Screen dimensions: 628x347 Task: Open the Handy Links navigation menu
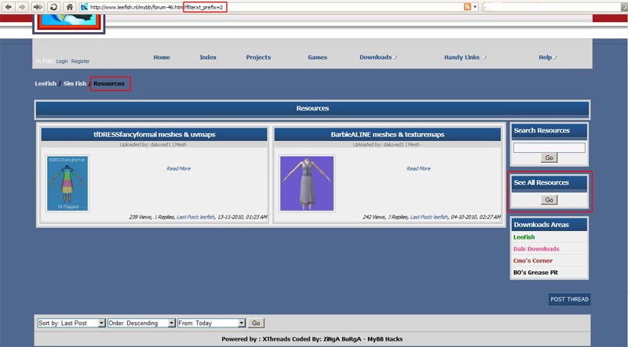click(465, 57)
